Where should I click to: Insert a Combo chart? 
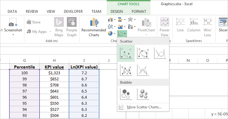[130, 26]
